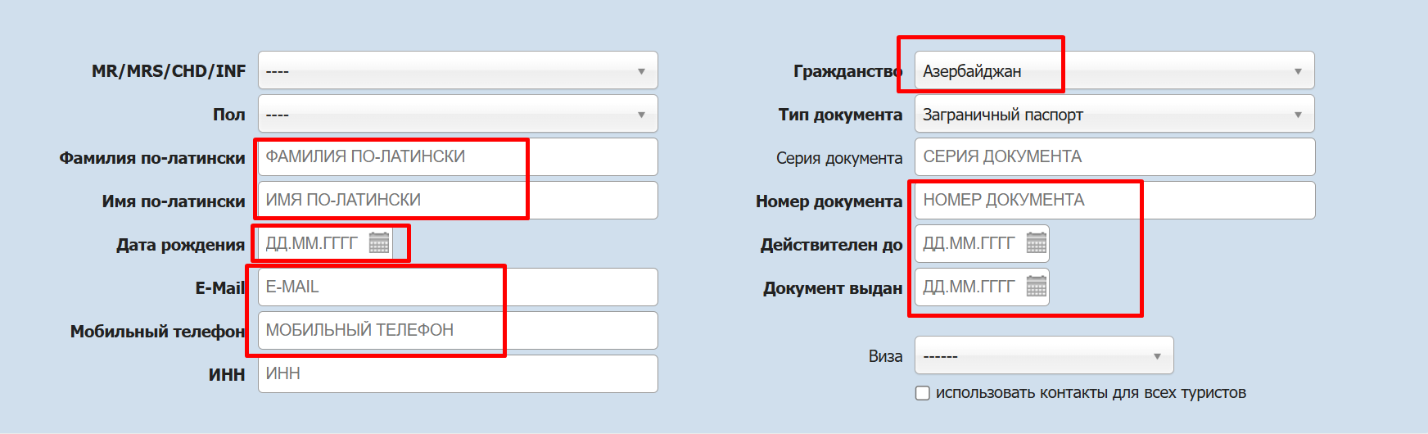The width and height of the screenshot is (1428, 434).
Task: Focus the Документ выдан date field
Action: (969, 287)
